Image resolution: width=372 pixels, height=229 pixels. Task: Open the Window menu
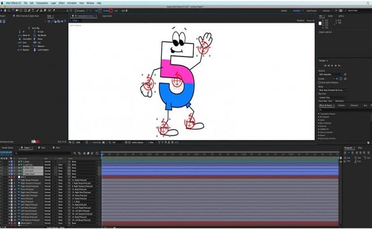(90, 3)
